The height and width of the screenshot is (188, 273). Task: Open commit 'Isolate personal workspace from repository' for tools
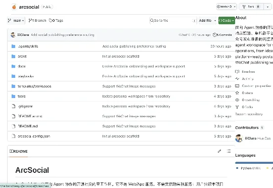tap(136, 96)
